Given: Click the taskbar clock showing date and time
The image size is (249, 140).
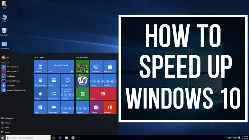Looking at the screenshot, I should point(245,137).
